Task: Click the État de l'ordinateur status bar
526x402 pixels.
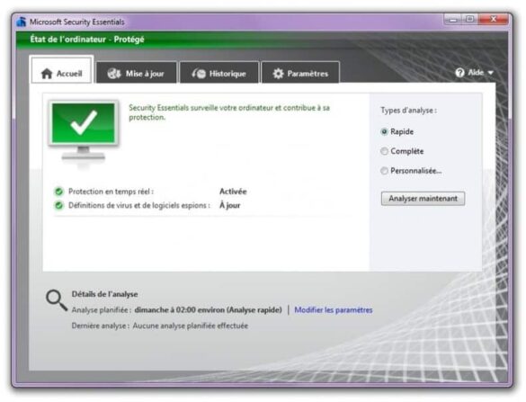Action: 262,40
